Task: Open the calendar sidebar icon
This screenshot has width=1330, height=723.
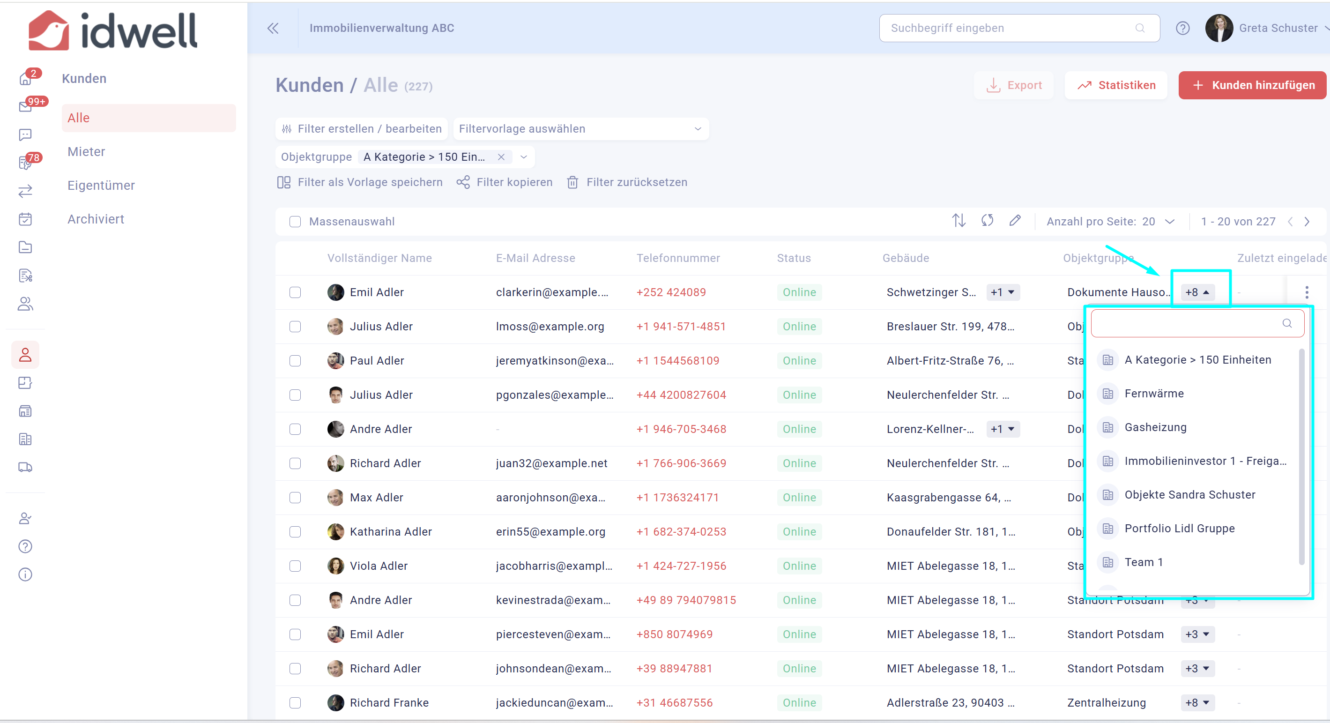Action: [25, 219]
